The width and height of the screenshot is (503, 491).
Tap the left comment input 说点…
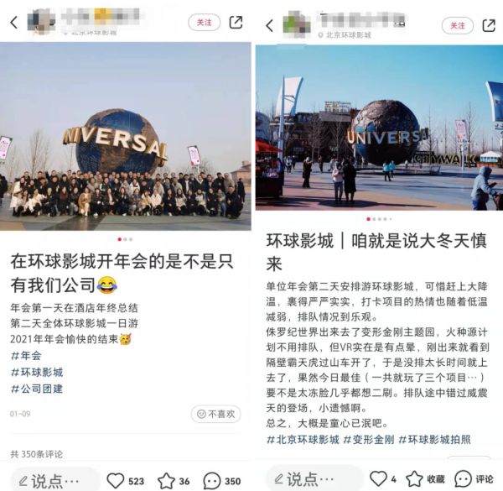pyautogui.click(x=54, y=481)
